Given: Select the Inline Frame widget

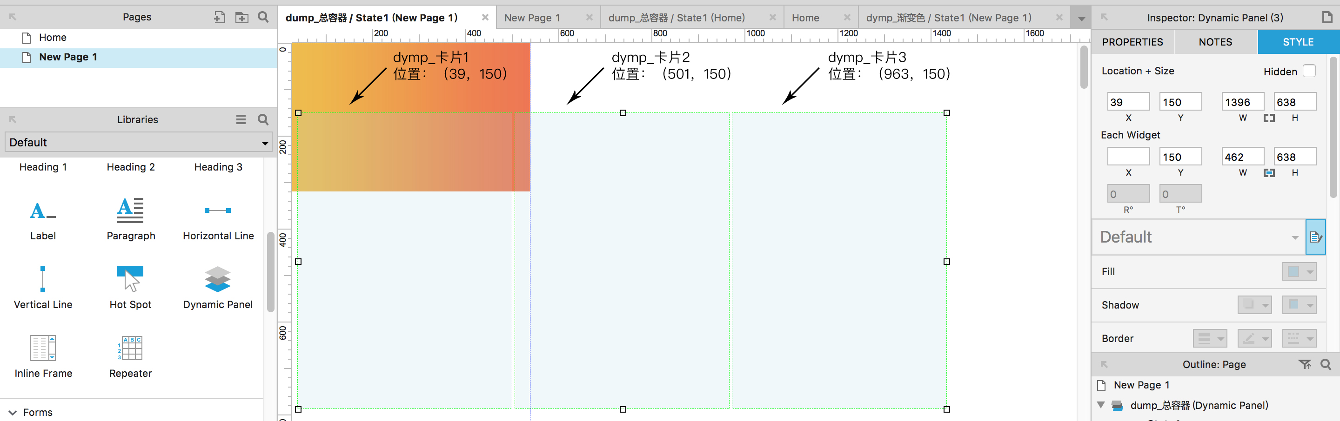Looking at the screenshot, I should click(43, 356).
